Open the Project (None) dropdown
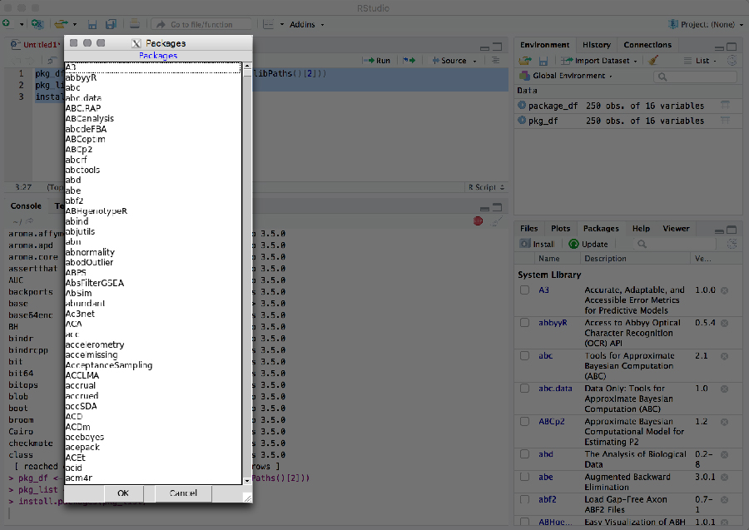Image resolution: width=749 pixels, height=530 pixels. point(706,24)
